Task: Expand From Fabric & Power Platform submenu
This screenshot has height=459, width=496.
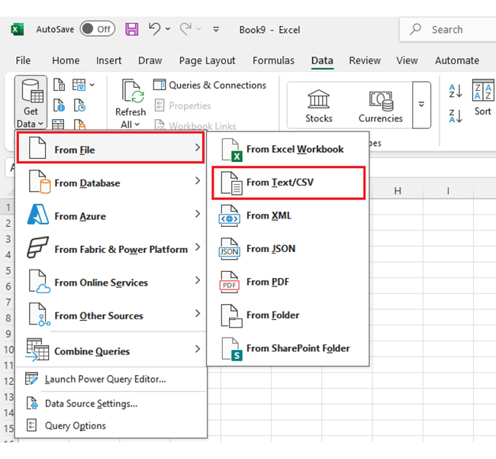Action: [x=111, y=249]
